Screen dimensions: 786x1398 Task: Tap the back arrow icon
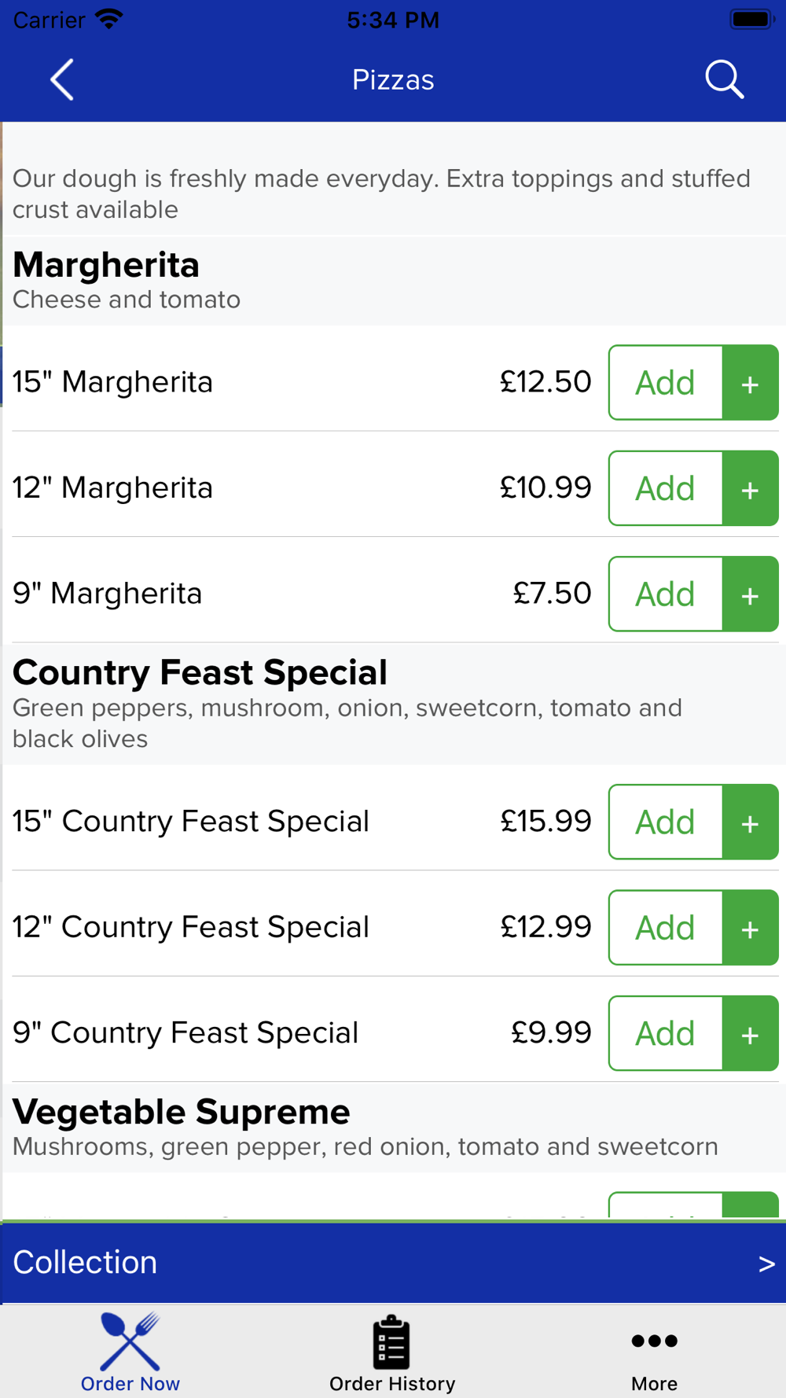(x=62, y=79)
